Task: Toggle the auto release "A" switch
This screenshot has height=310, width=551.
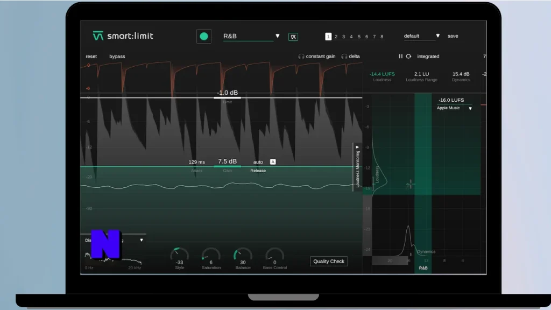Action: (x=273, y=161)
